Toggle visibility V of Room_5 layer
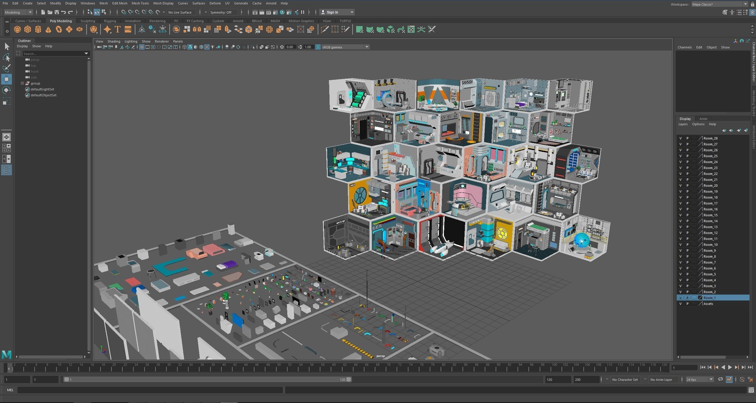 (x=681, y=274)
